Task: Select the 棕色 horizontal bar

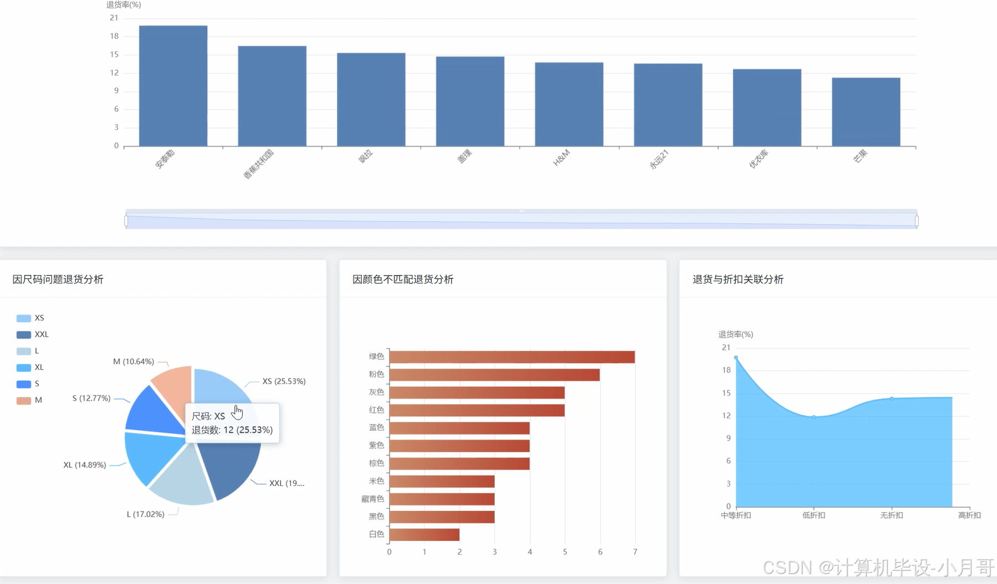Action: [x=459, y=463]
